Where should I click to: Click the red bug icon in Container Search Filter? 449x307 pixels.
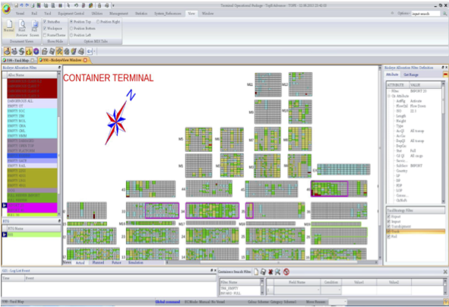point(270,272)
